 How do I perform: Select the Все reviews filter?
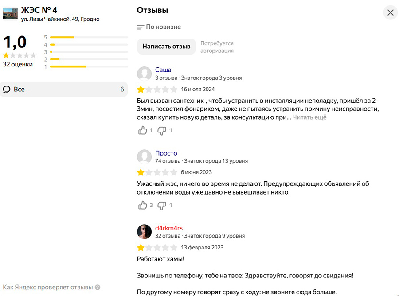63,89
